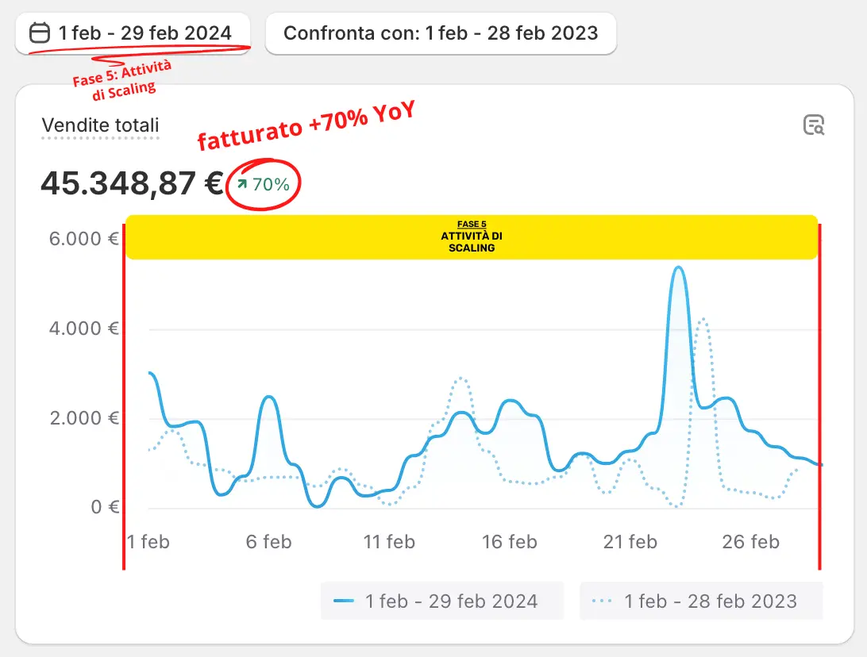Toggle the 1 feb - 28 feb 2023 series

(701, 601)
